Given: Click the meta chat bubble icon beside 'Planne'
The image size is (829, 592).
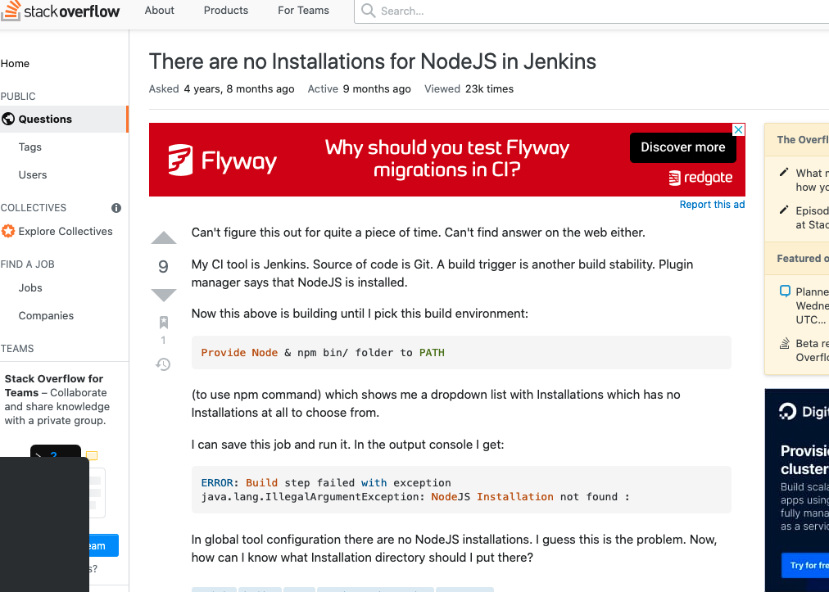Looking at the screenshot, I should point(785,291).
